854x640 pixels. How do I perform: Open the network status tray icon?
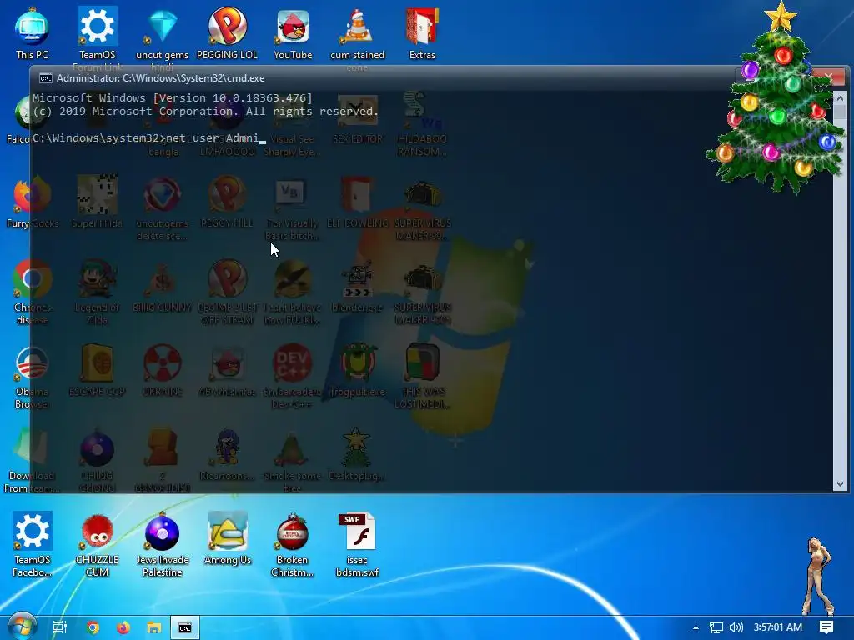click(x=716, y=627)
